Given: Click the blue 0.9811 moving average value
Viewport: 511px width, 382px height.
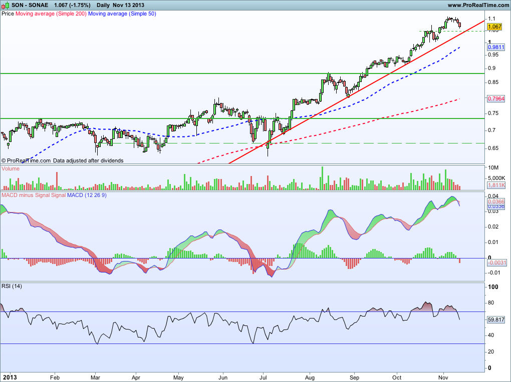Looking at the screenshot, I should click(x=495, y=47).
